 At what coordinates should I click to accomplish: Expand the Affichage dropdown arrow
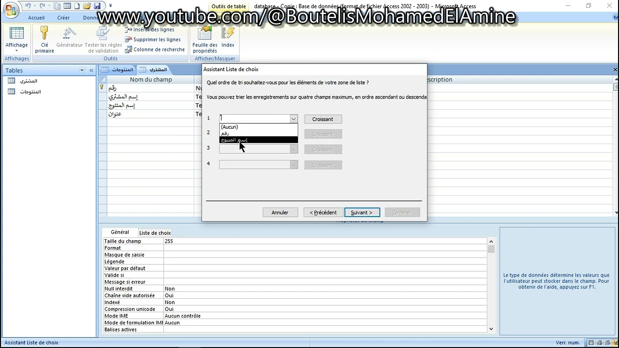tap(16, 51)
